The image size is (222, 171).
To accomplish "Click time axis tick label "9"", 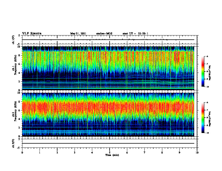I will [x=179, y=153].
